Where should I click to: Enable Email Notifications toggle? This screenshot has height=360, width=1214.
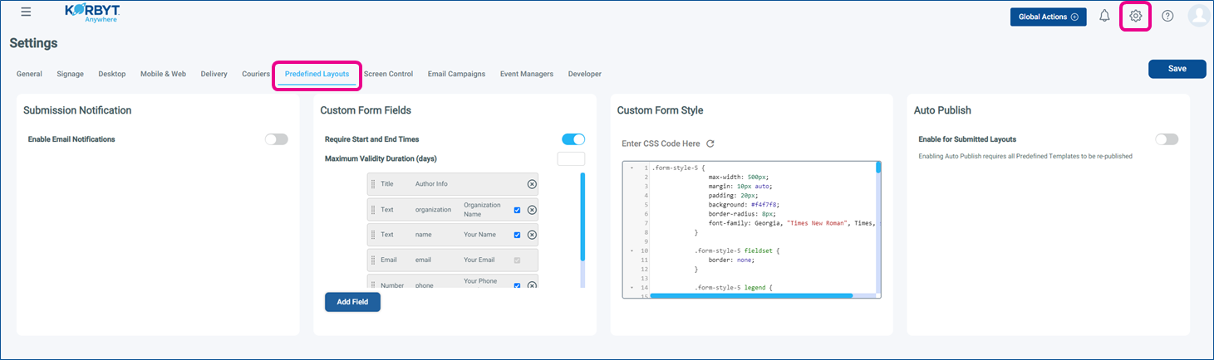[x=276, y=139]
